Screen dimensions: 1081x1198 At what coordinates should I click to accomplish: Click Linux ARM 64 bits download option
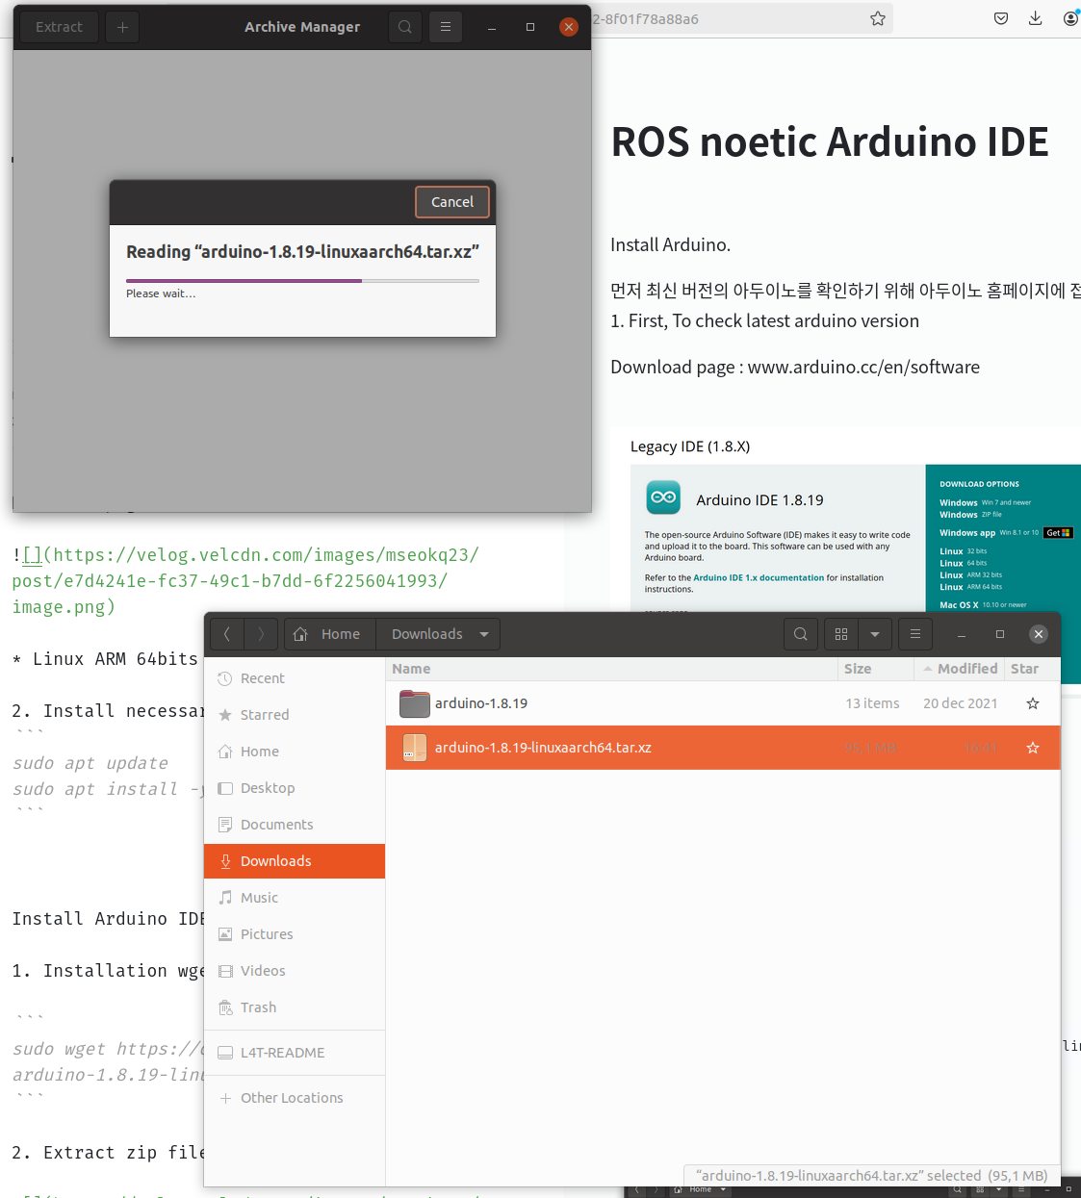(x=970, y=587)
